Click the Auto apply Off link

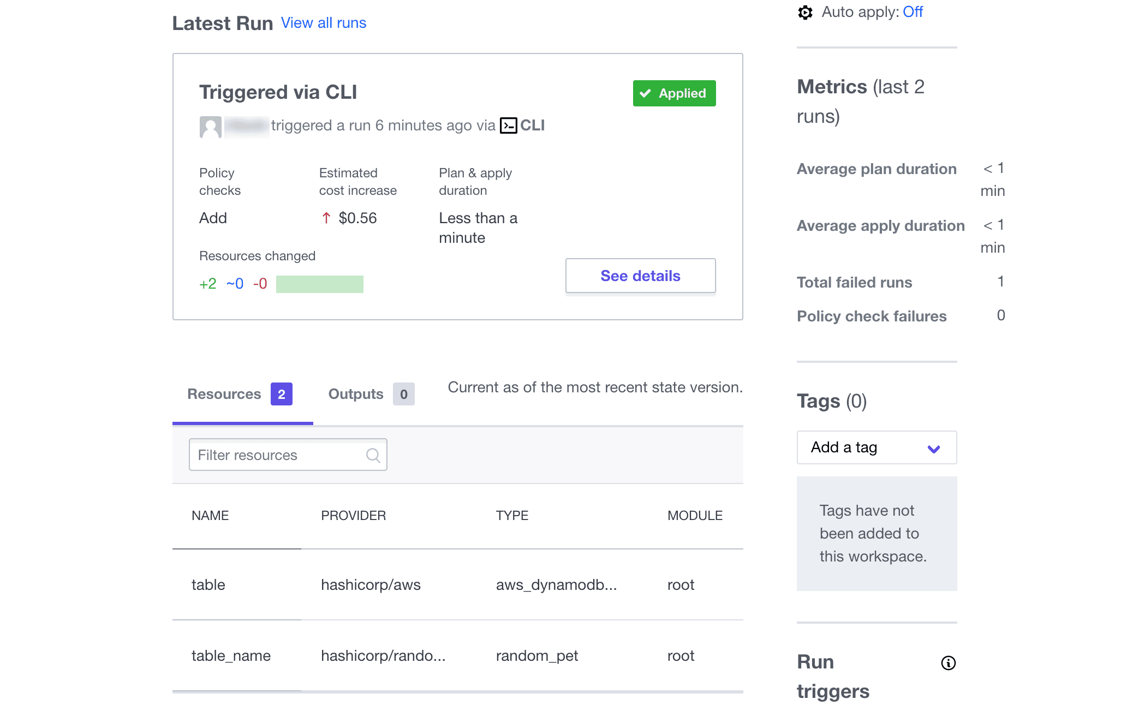pos(913,12)
